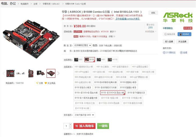
Task: Select the first motherboard thumbnail image
Action: pyautogui.click(x=10, y=73)
